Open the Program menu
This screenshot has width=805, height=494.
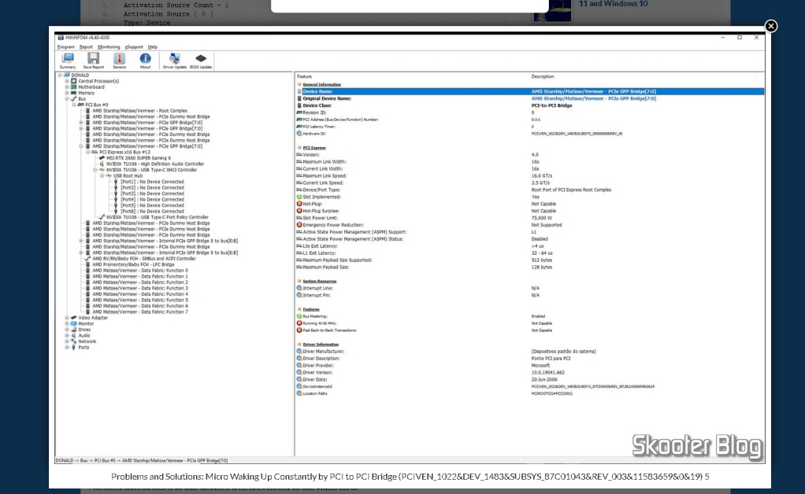(65, 46)
